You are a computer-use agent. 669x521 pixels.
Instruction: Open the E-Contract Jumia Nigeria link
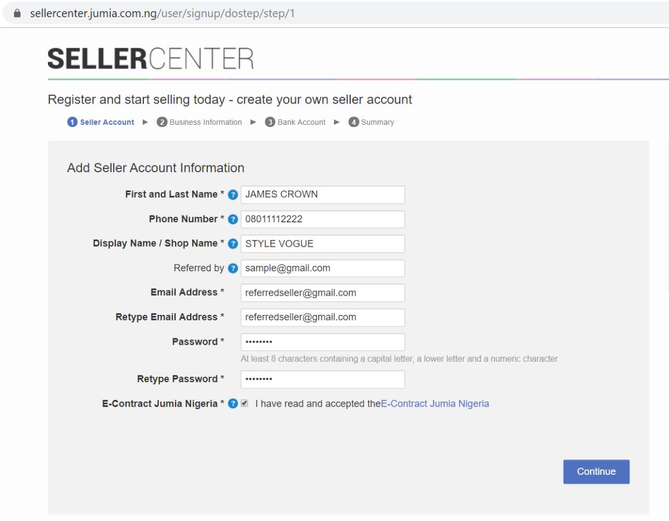[x=435, y=404]
